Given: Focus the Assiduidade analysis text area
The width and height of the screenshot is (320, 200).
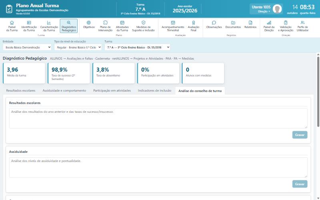Looking at the screenshot, I should coord(158,167).
